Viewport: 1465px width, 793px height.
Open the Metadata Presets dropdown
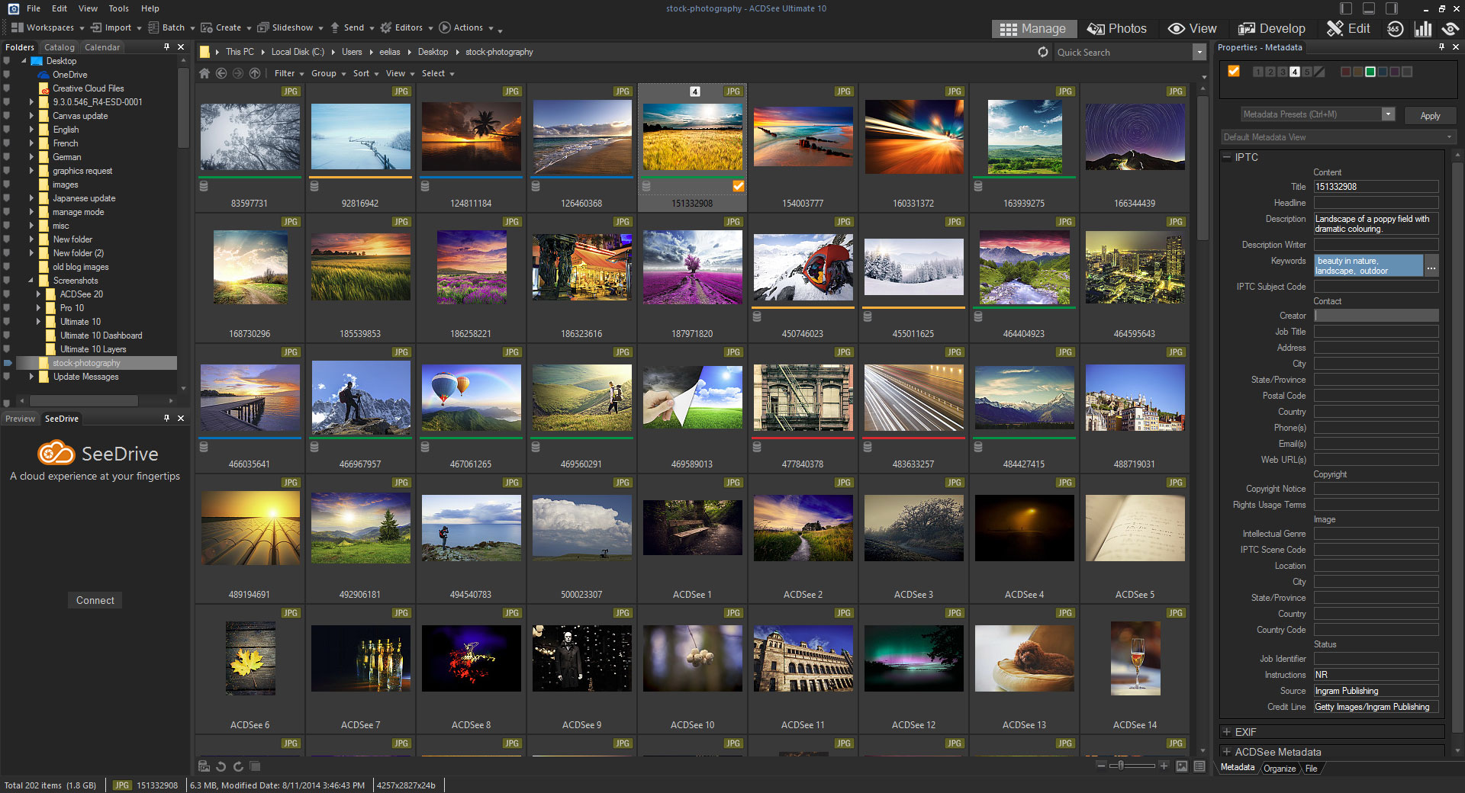[x=1388, y=114]
